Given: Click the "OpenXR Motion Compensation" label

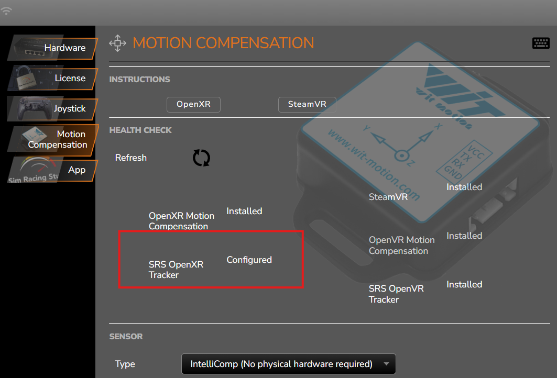Looking at the screenshot, I should [181, 221].
